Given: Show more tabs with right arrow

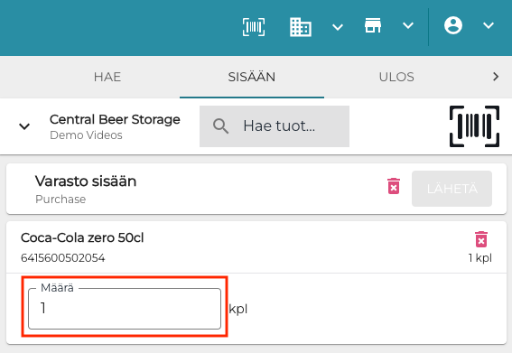Looking at the screenshot, I should click(496, 77).
